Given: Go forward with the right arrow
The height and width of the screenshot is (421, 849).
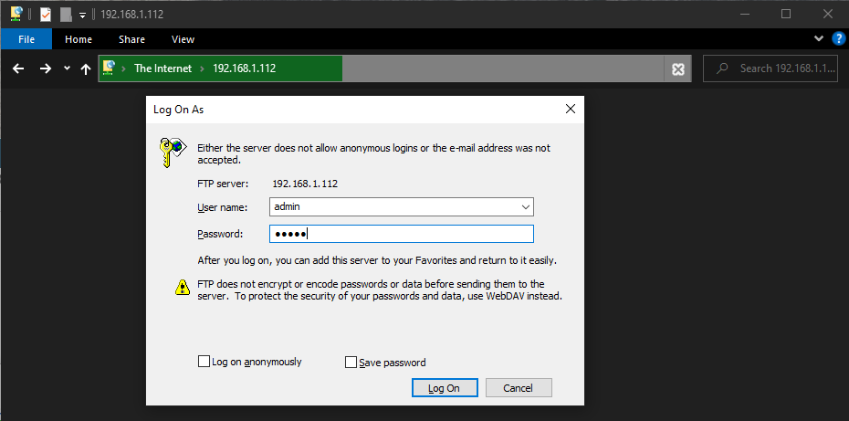Looking at the screenshot, I should [x=46, y=68].
